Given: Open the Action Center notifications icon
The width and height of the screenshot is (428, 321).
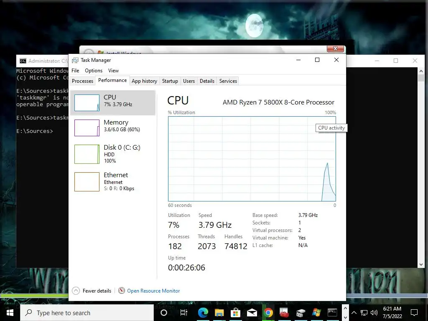Looking at the screenshot, I should pyautogui.click(x=414, y=313).
